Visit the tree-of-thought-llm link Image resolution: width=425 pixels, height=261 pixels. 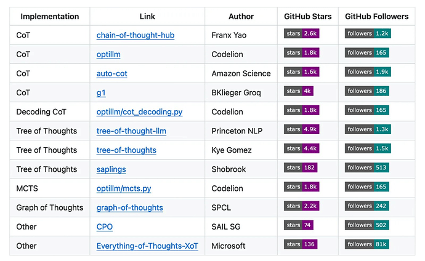(131, 131)
